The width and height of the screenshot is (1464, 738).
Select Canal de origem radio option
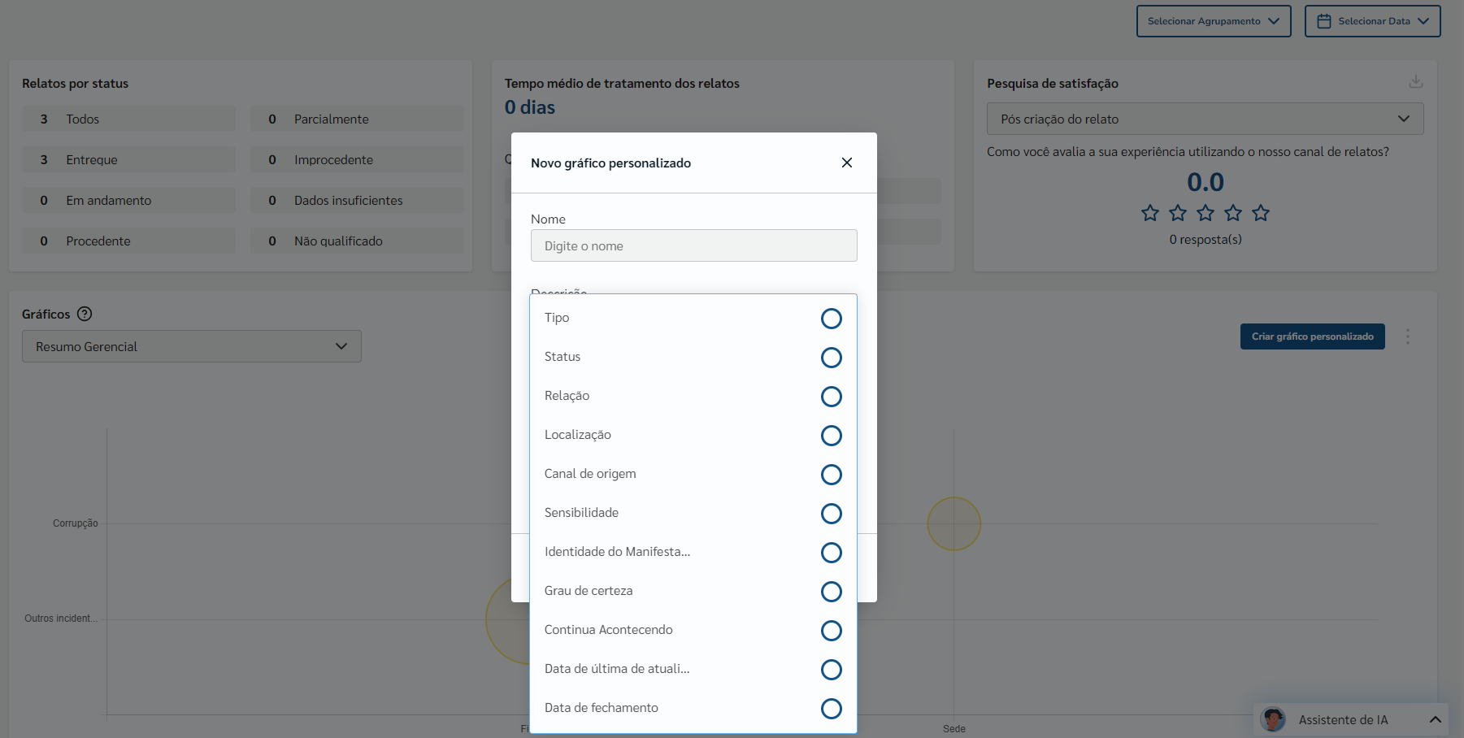[831, 475]
